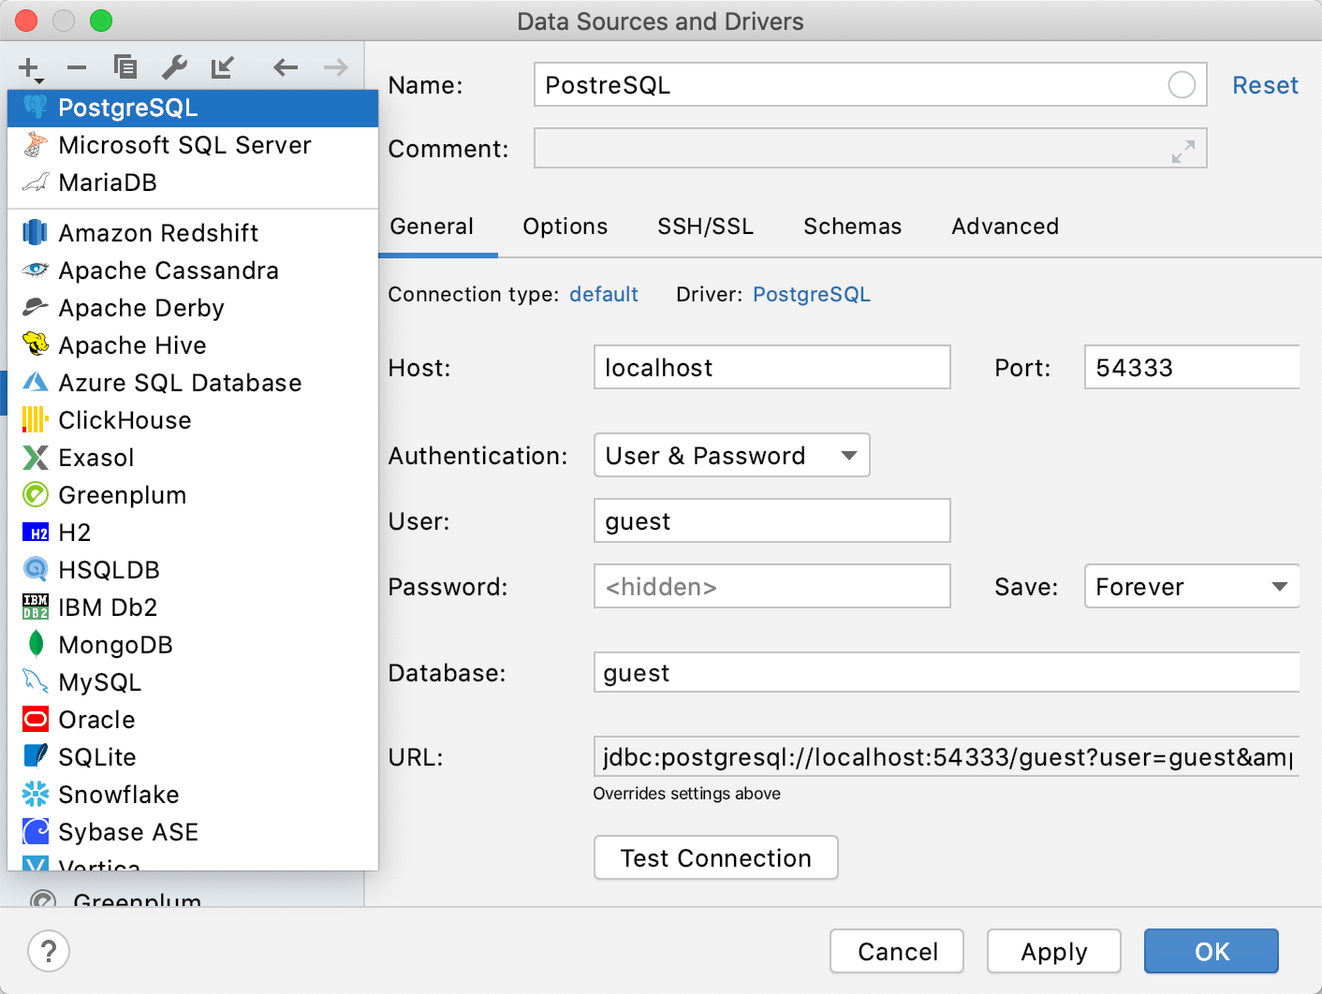Choose Oracle
1322x994 pixels.
(193, 720)
